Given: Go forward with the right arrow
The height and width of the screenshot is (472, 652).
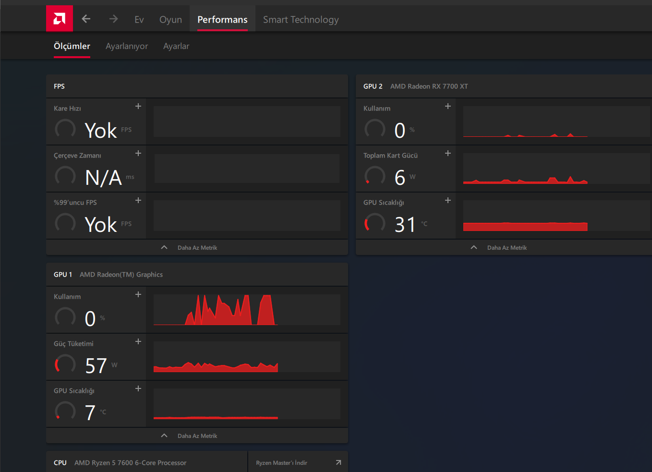Looking at the screenshot, I should coord(113,19).
